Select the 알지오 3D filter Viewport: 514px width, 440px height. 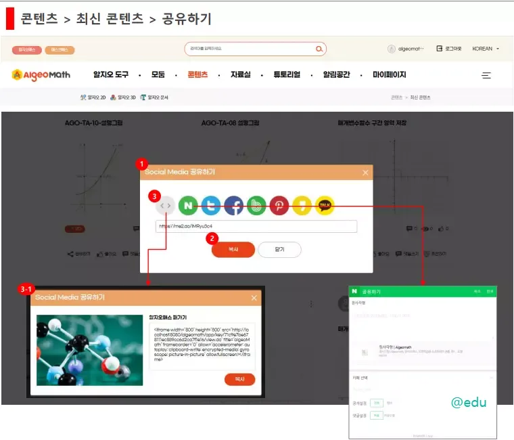(123, 97)
